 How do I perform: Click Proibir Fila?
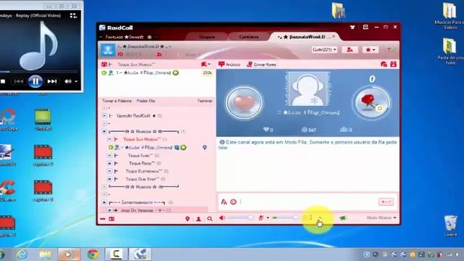pos(146,101)
